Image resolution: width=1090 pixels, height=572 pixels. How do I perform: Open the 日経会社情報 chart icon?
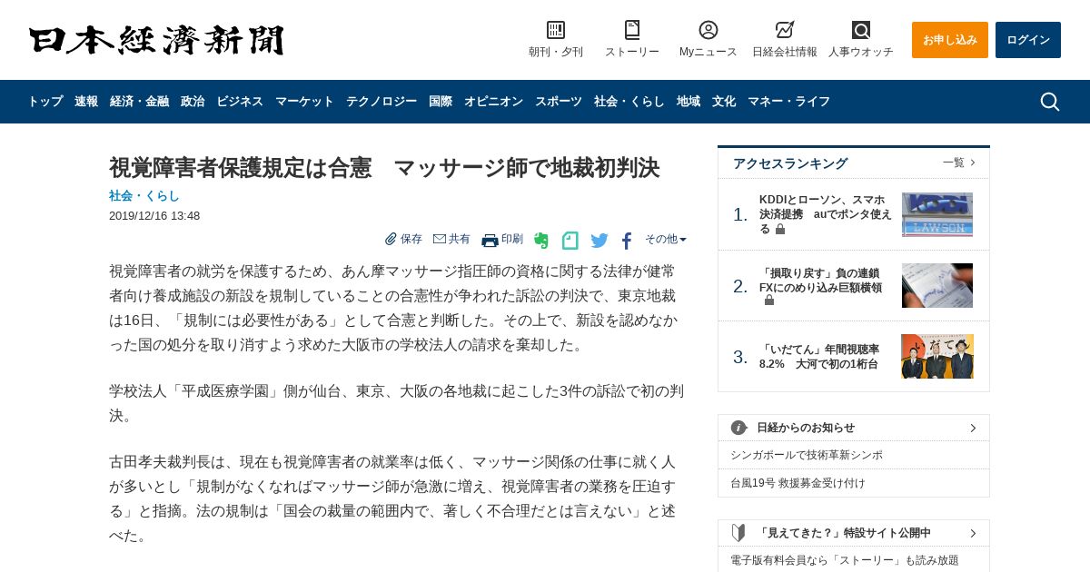tap(785, 30)
